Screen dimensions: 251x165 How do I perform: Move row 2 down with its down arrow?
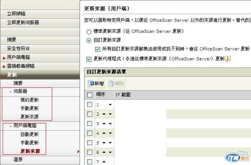tap(110, 114)
